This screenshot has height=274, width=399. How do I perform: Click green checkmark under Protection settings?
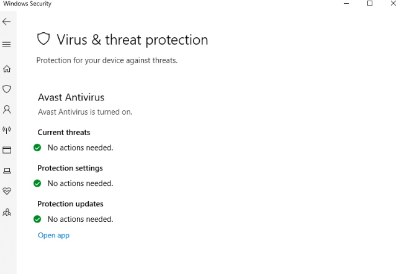point(37,183)
